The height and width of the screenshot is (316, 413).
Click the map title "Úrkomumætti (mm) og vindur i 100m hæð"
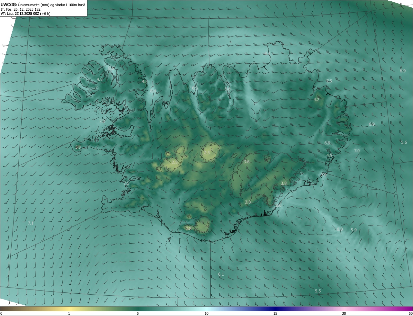(x=52, y=5)
